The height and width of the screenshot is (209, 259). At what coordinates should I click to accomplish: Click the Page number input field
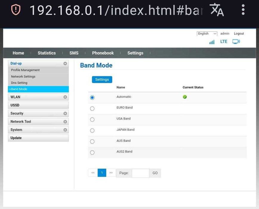pyautogui.click(x=141, y=173)
